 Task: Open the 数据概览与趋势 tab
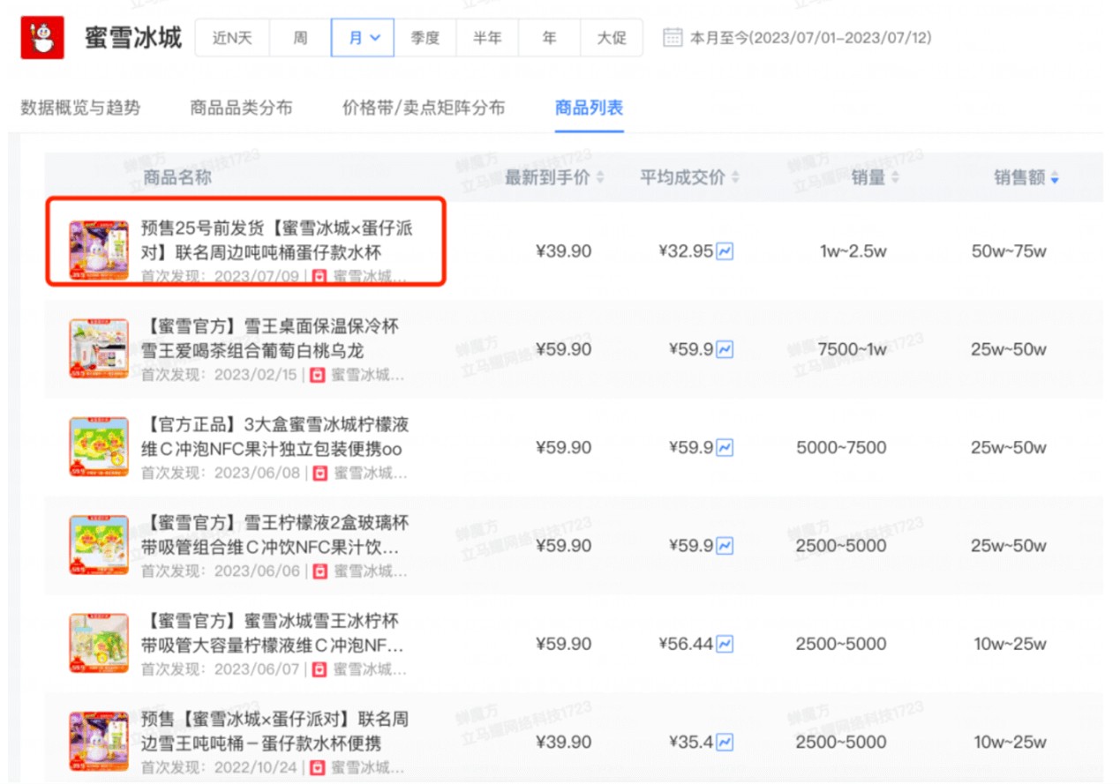[x=80, y=108]
